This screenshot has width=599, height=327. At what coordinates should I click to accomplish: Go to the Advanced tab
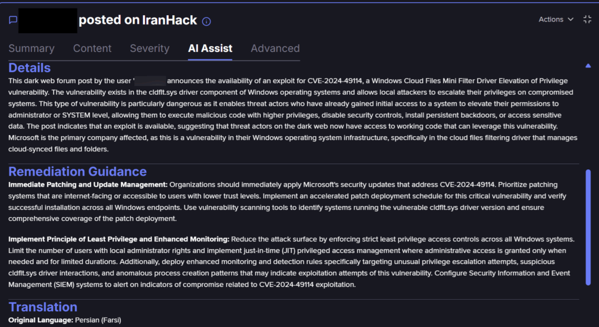pyautogui.click(x=275, y=49)
